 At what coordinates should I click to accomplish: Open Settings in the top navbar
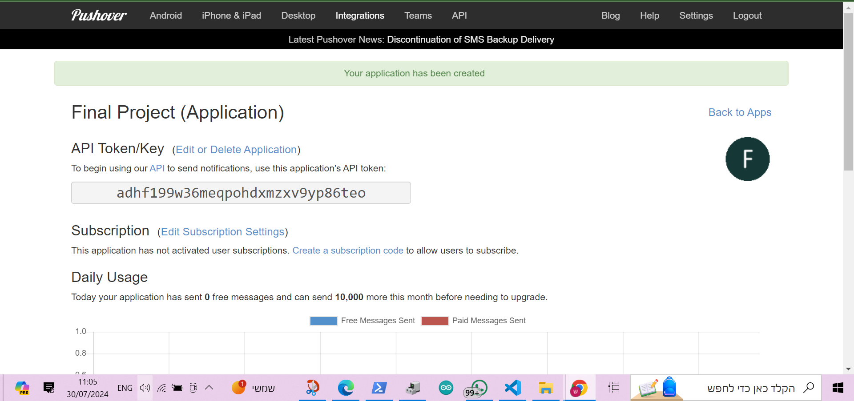(696, 16)
